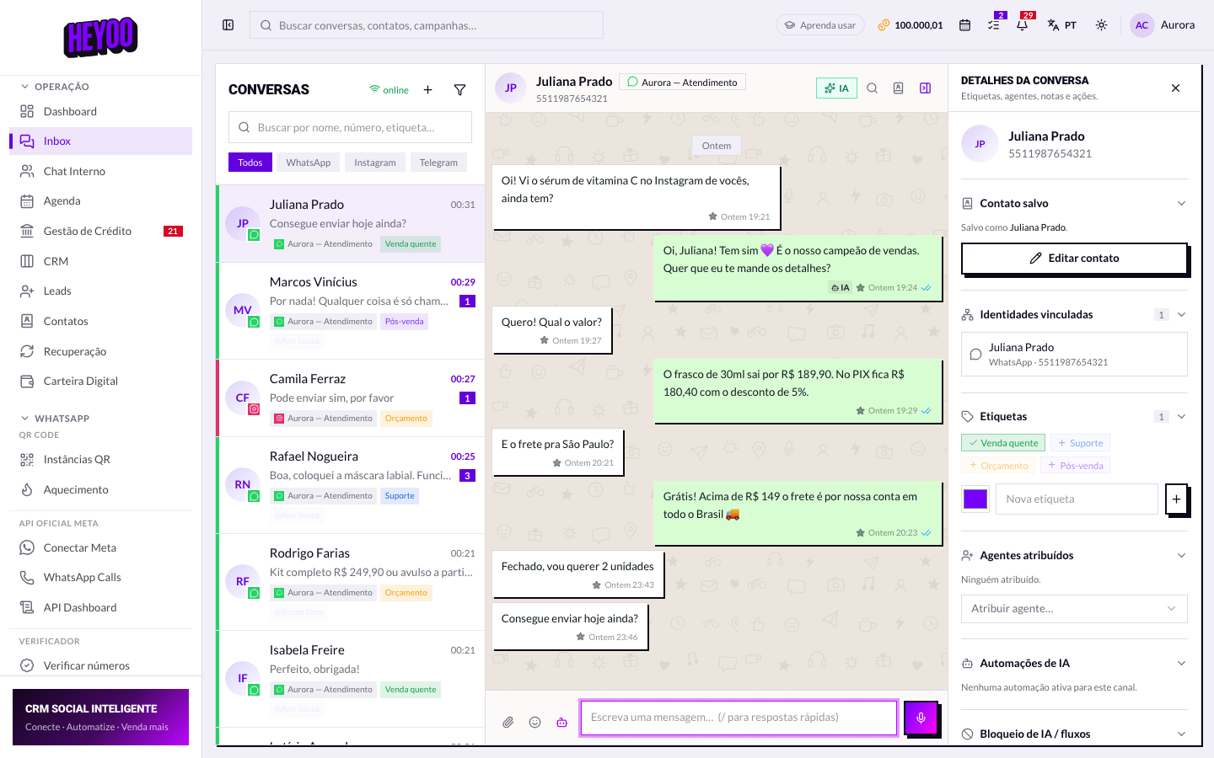Add the Orçamento tag to conversation
Screen dimensions: 1214x758
[998, 465]
